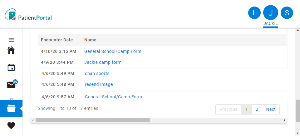Go to page 2 of entries
This screenshot has height=136, width=300.
click(x=257, y=109)
